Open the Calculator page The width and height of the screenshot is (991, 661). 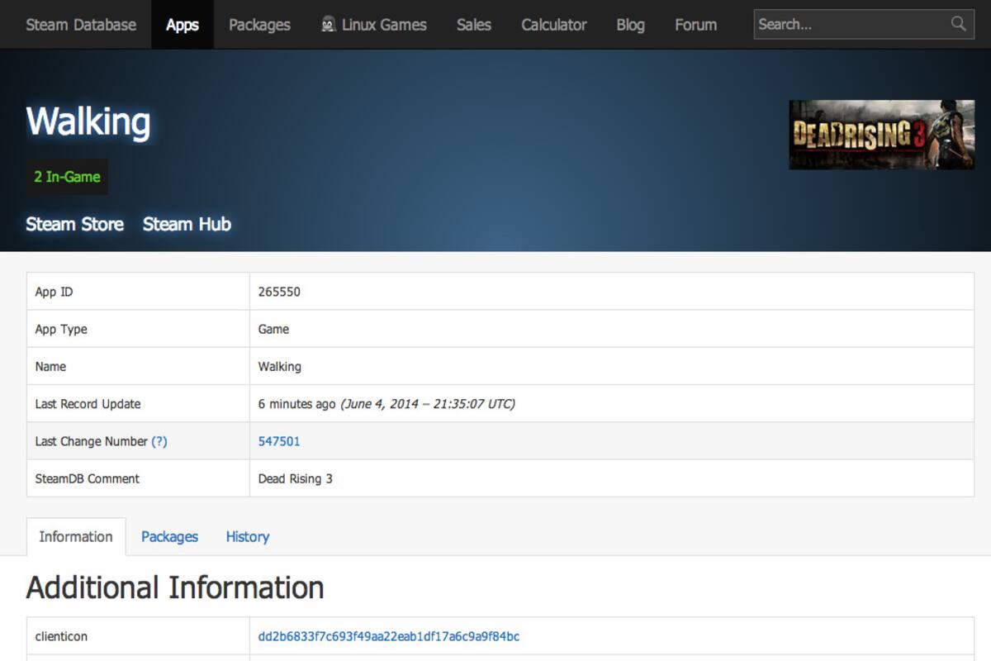(x=554, y=25)
